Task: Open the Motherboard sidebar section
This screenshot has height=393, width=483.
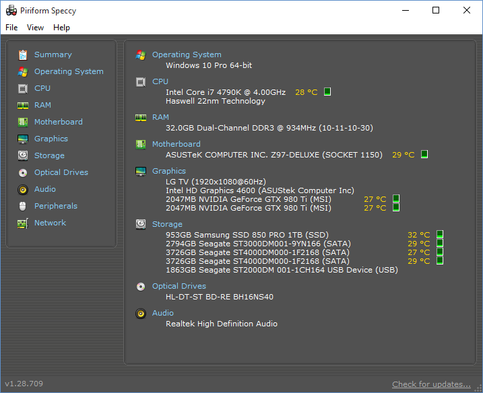Action: click(59, 122)
